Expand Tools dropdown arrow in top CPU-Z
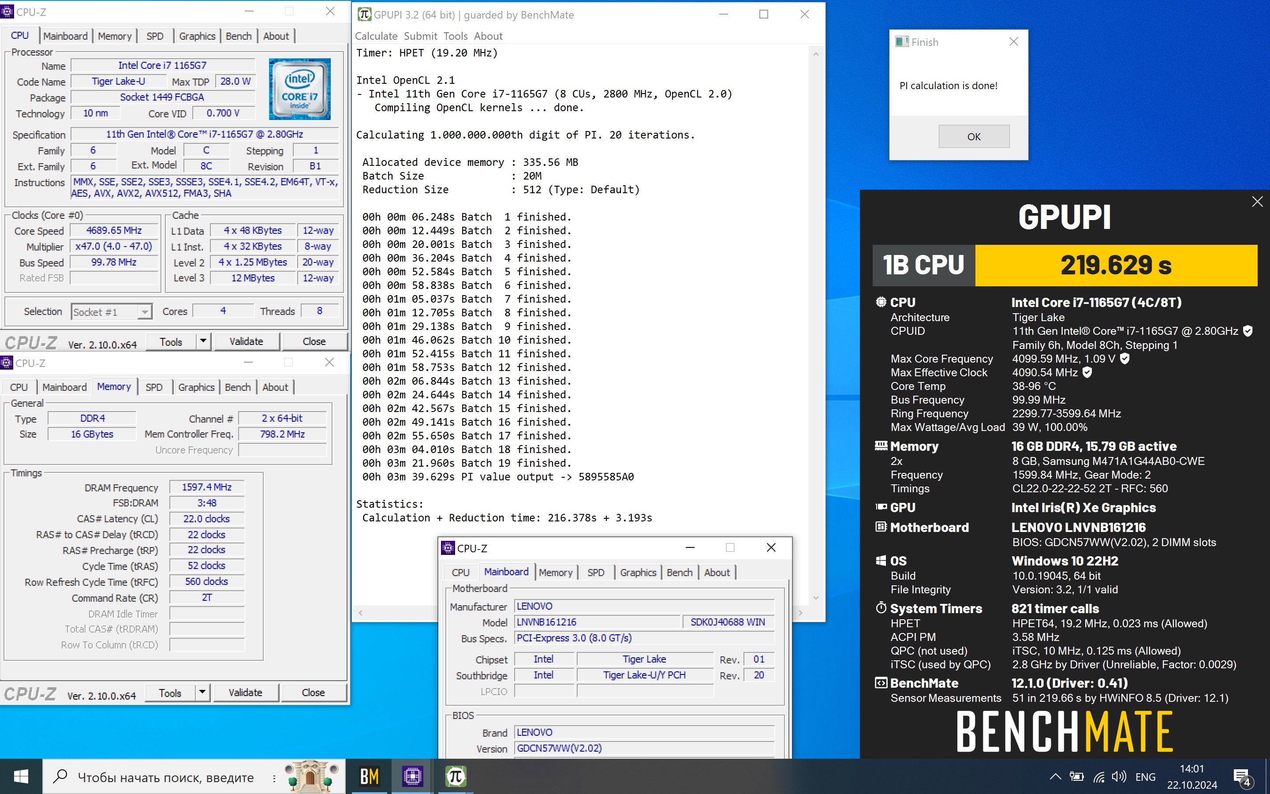 pos(203,341)
